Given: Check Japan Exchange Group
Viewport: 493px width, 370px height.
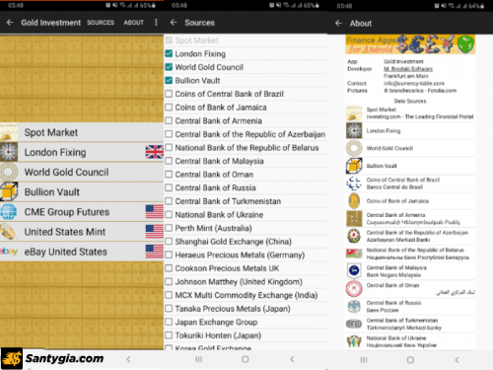Looking at the screenshot, I should click(169, 322).
